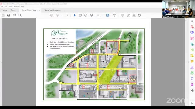Open the Help menu

coord(23,7)
